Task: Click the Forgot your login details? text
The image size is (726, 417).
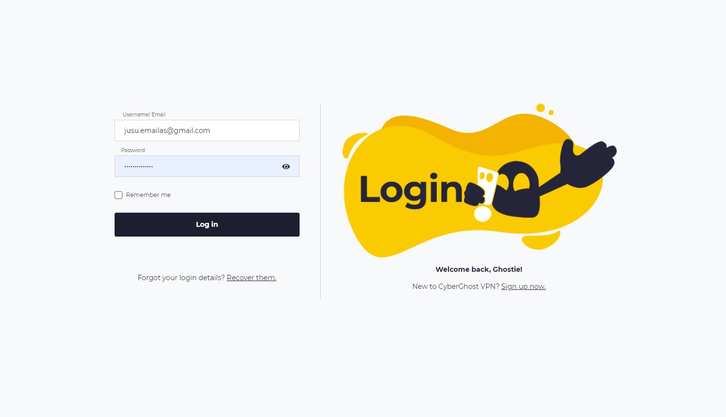Action: tap(181, 278)
